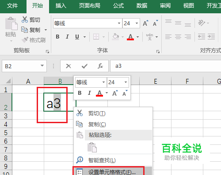
Task: Open mini toolbar font size dropdown
Action: [x=126, y=82]
